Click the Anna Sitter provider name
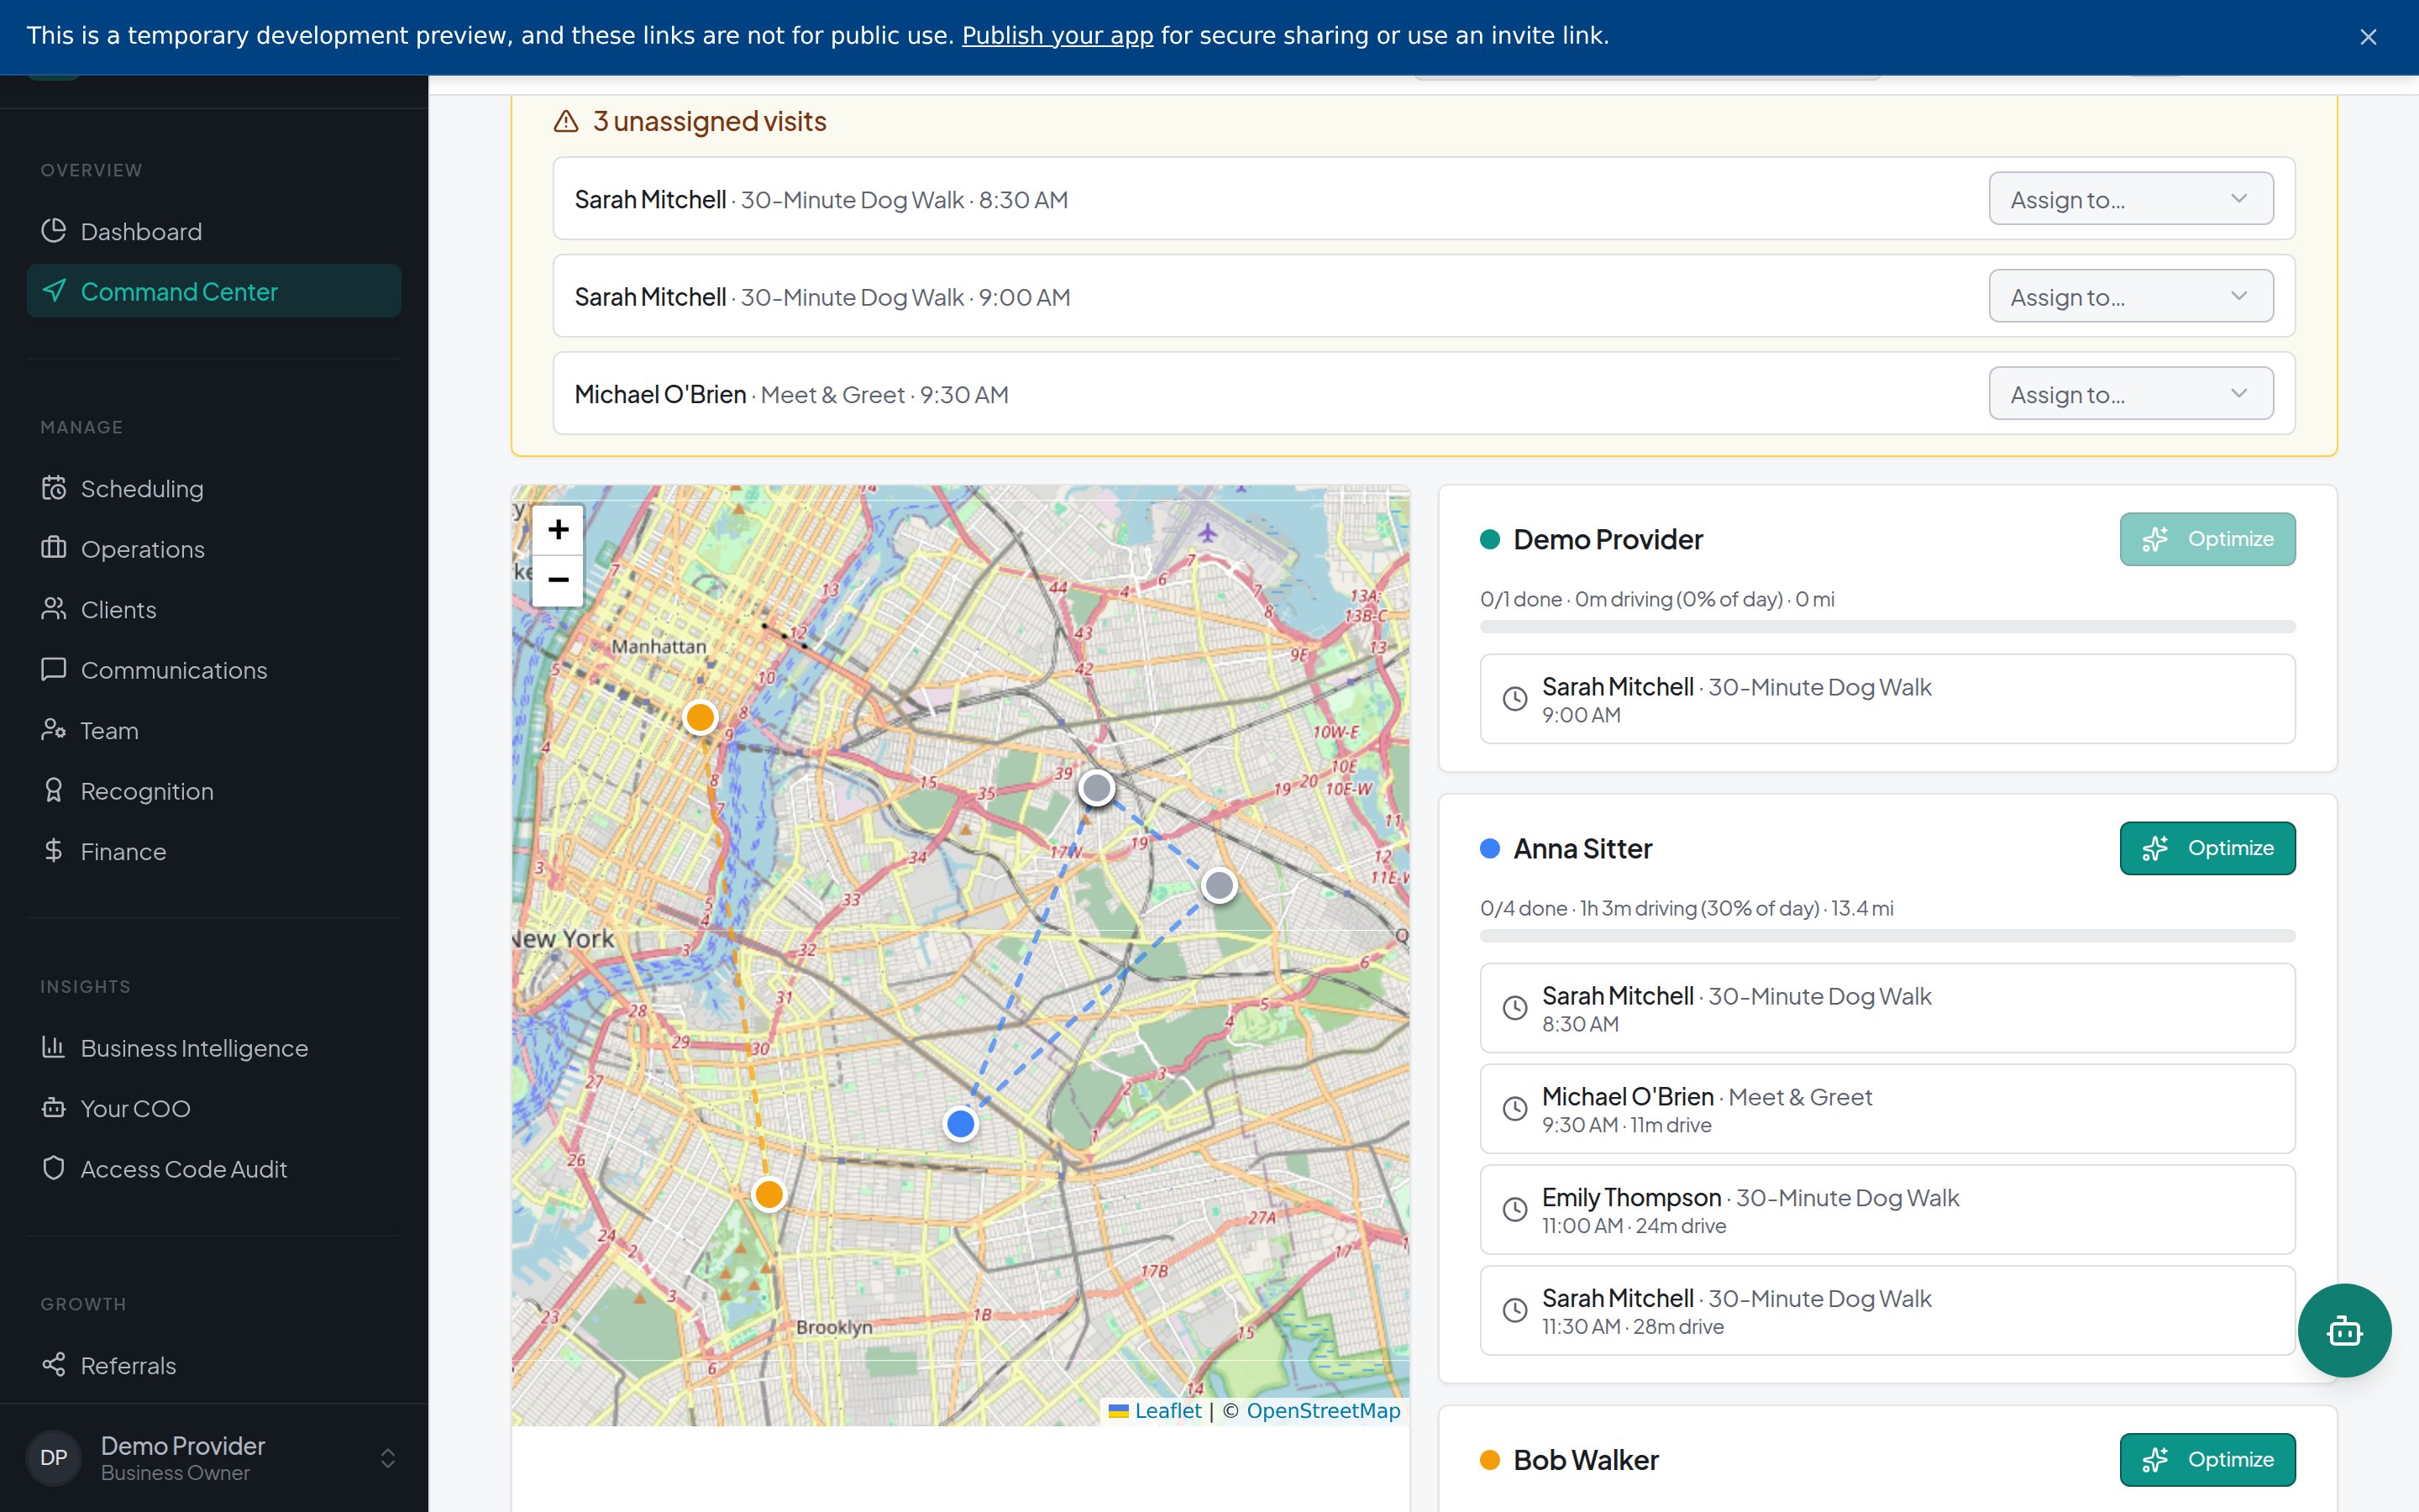 click(x=1582, y=849)
